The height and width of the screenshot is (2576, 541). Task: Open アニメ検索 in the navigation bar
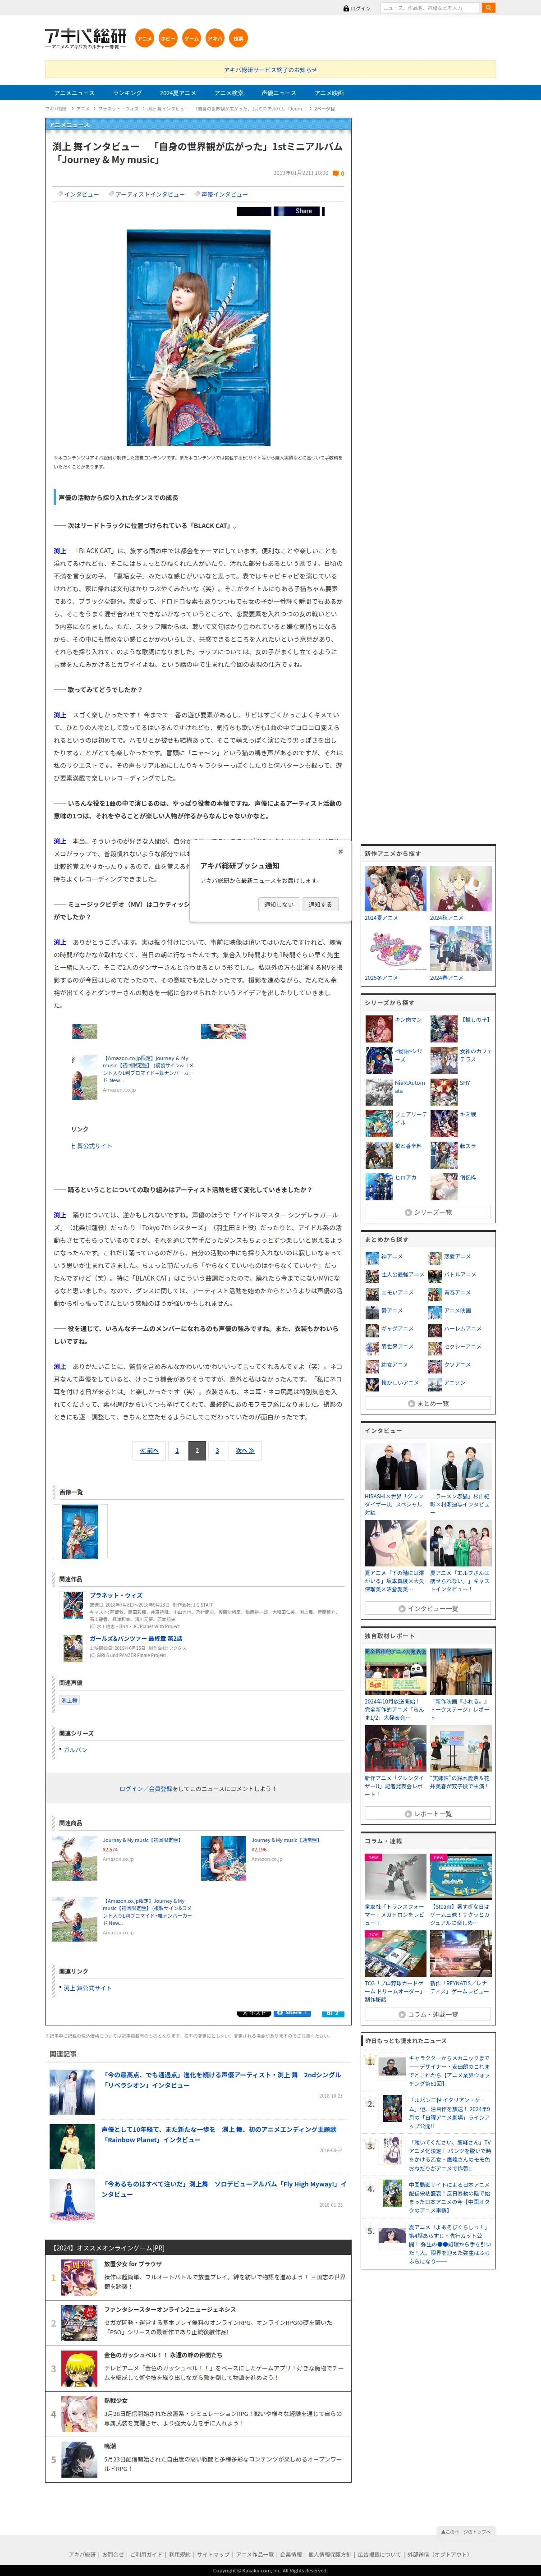229,93
